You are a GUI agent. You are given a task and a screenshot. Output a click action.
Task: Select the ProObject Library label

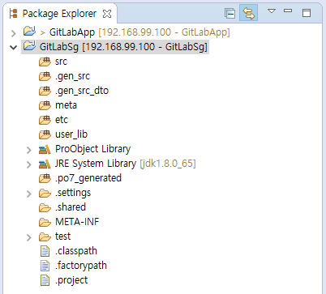92,149
